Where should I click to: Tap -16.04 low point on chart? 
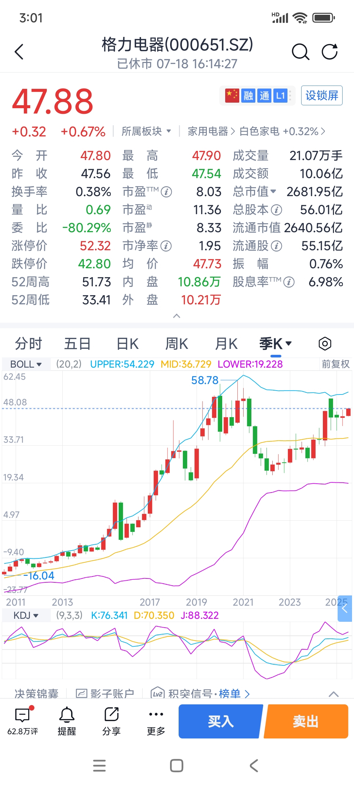pos(39,576)
